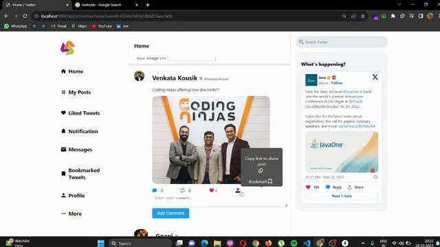Click the X logo on embedded tweet
The image size is (440, 247).
375,77
